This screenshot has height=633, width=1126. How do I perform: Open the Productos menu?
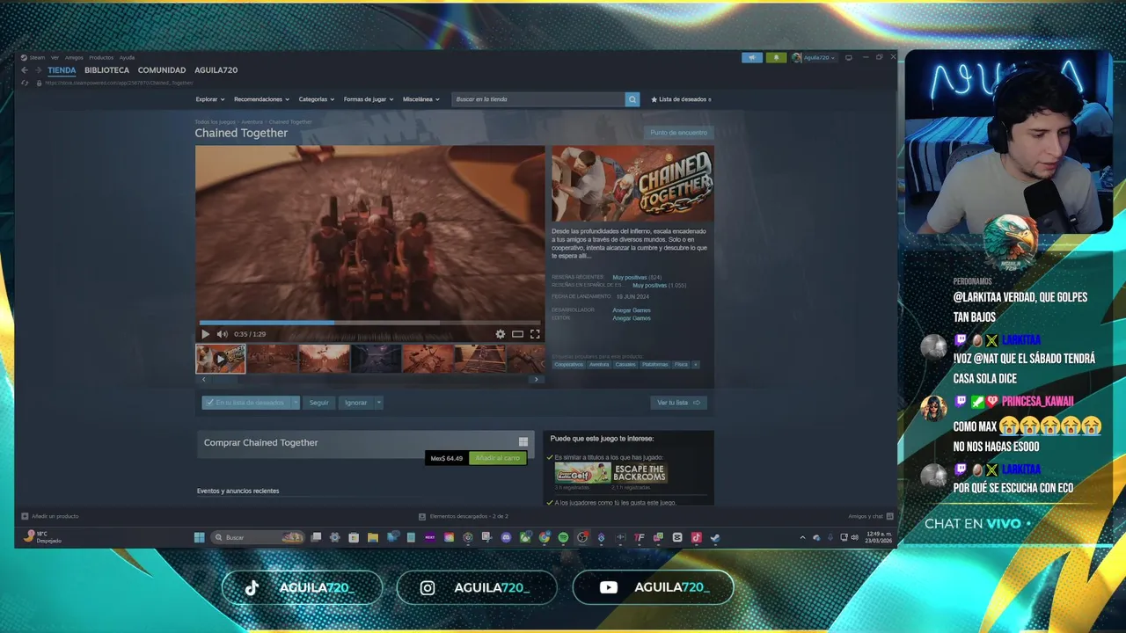click(101, 58)
